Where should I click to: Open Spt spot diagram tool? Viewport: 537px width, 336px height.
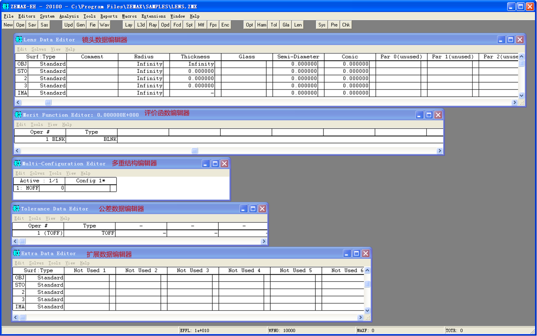click(x=189, y=25)
